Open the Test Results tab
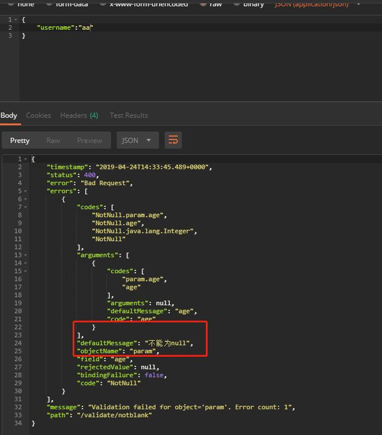 tap(128, 115)
